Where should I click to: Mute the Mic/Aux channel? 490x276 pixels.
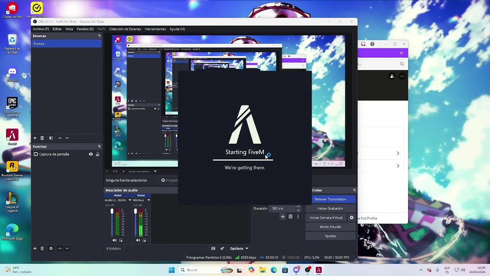pos(138,240)
